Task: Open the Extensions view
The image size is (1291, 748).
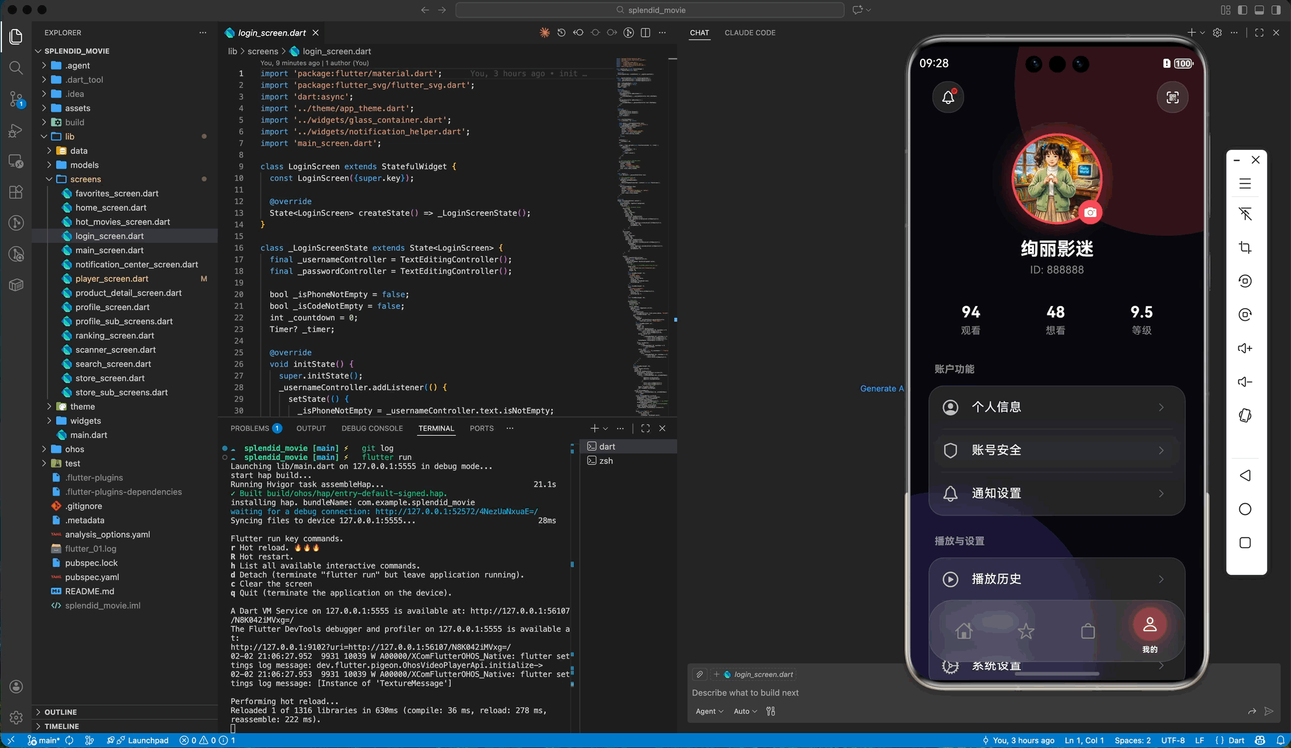Action: click(x=16, y=192)
